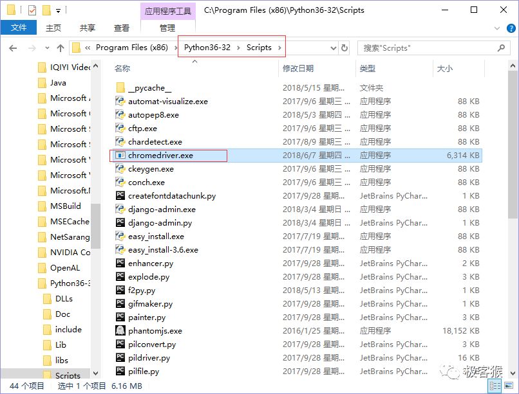Select the chromedriver.exe file icon
The height and width of the screenshot is (394, 519).
click(x=120, y=156)
